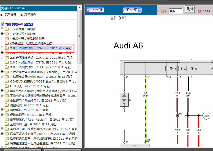
Task: Click folder icon for 全自动空调
Action: (x=7, y=129)
